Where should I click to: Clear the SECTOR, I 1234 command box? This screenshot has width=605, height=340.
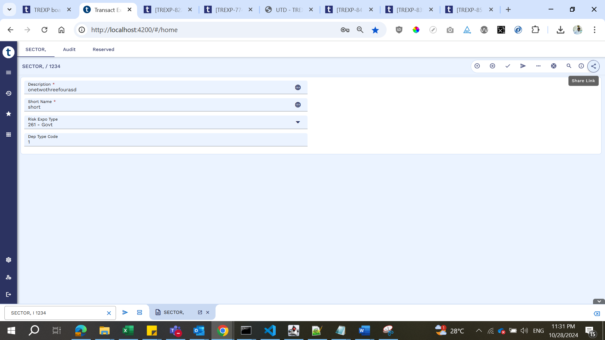tap(109, 313)
